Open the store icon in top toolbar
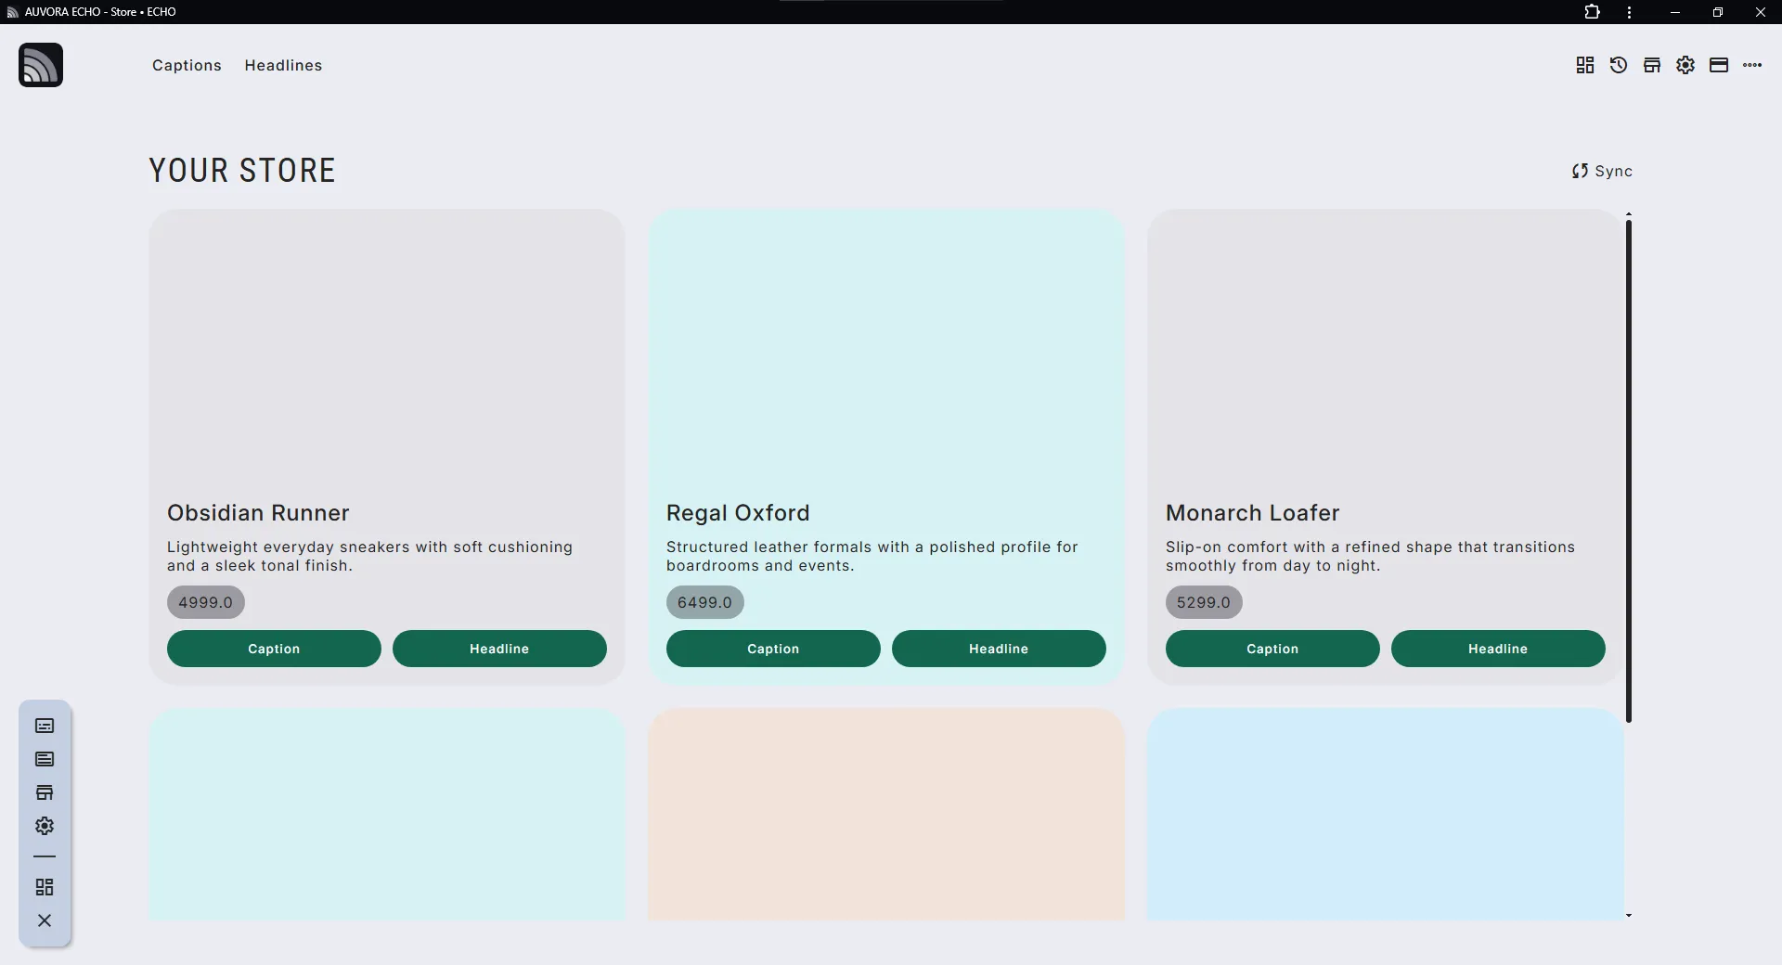 coord(1652,65)
